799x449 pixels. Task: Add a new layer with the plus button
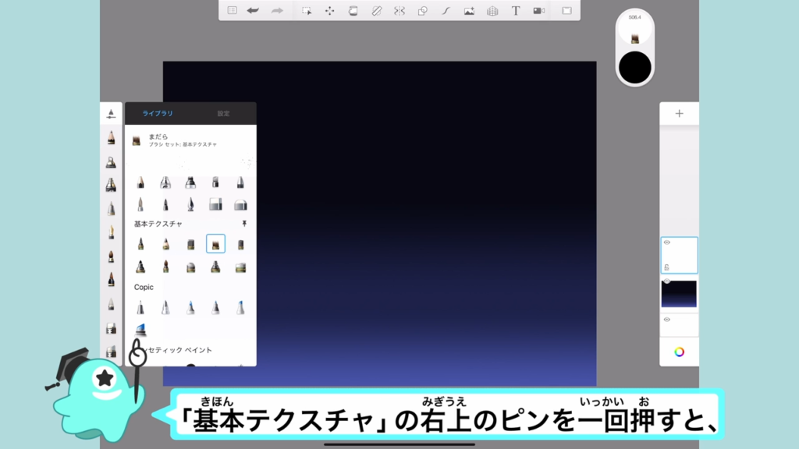coord(679,114)
